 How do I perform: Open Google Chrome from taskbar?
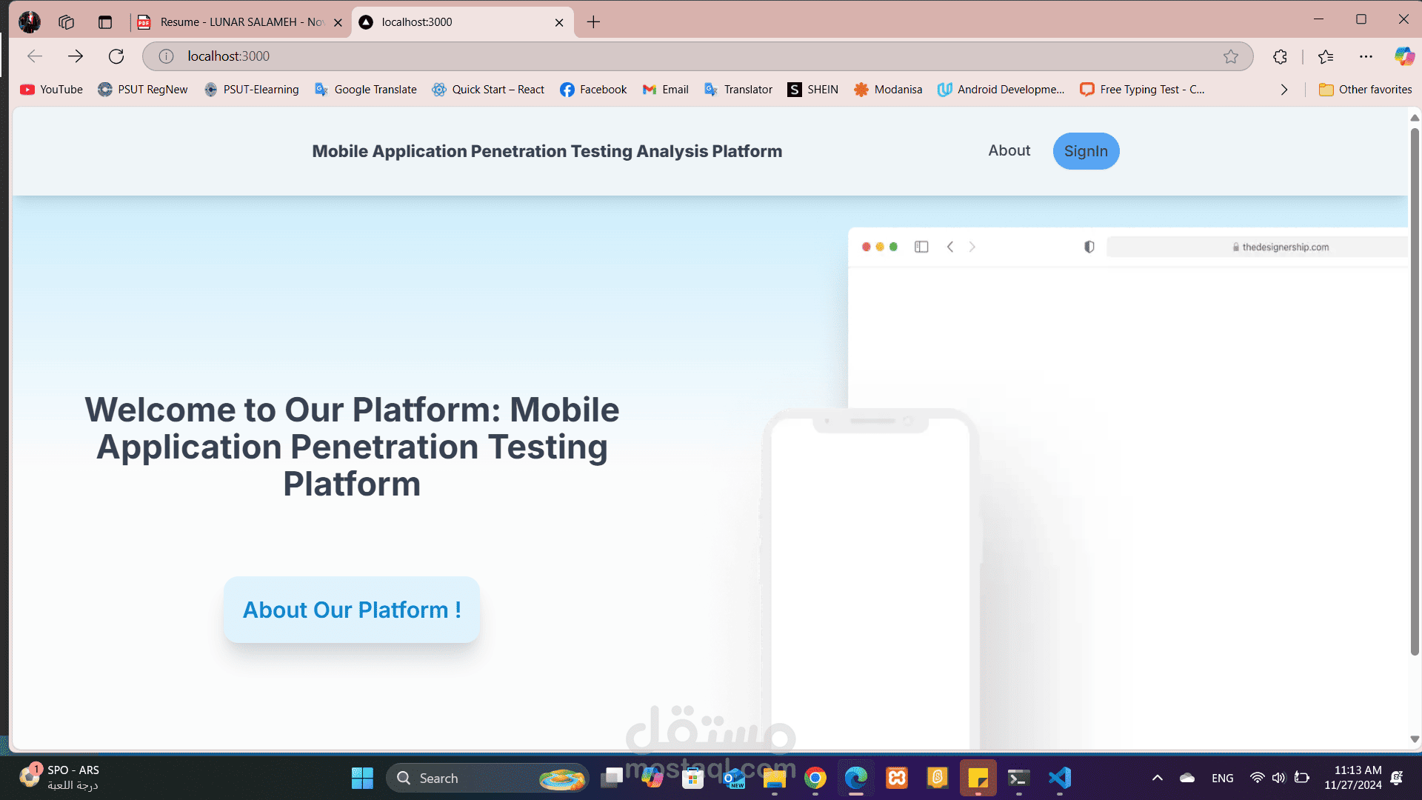pyautogui.click(x=815, y=778)
